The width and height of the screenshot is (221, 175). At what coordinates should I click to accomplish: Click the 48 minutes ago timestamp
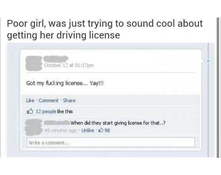[61, 130]
